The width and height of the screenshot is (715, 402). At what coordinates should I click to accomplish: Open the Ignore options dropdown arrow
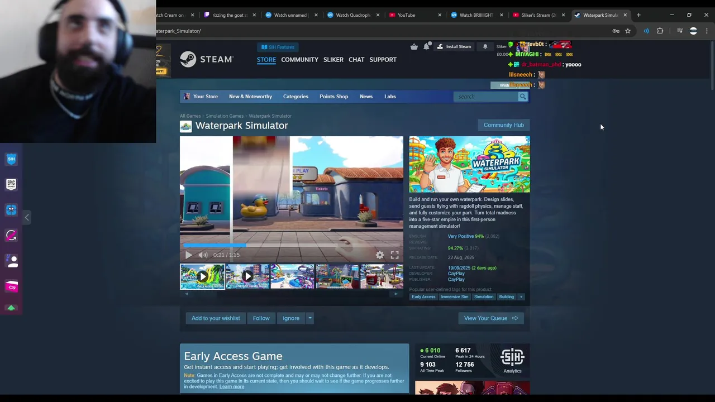(x=310, y=318)
